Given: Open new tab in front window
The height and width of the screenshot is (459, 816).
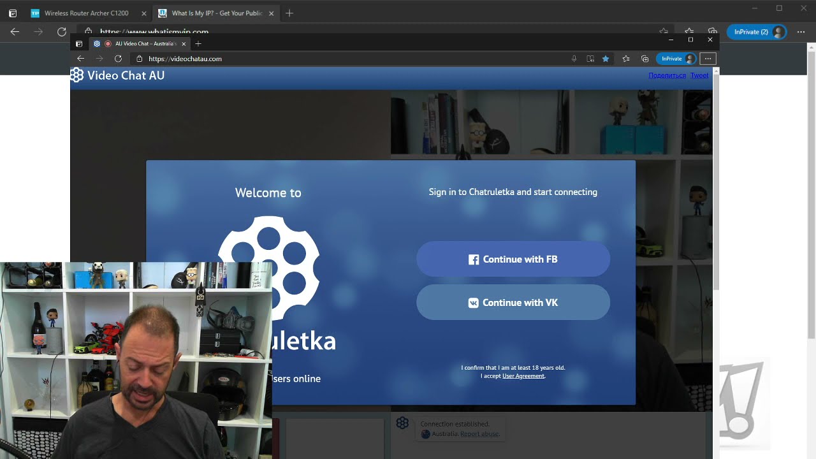Looking at the screenshot, I should (x=198, y=44).
